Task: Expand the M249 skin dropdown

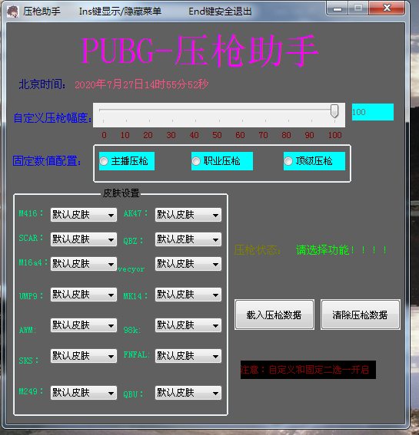Action: tap(83, 393)
